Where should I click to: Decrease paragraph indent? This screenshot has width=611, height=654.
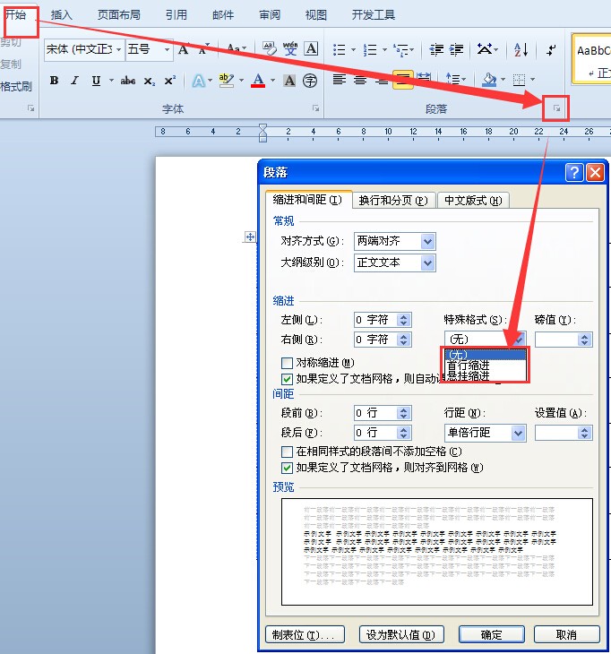[x=436, y=50]
